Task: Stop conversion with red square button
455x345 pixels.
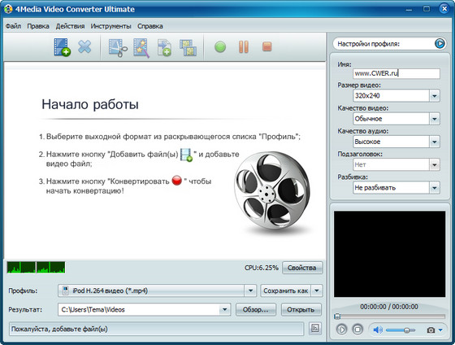Action: pyautogui.click(x=267, y=46)
